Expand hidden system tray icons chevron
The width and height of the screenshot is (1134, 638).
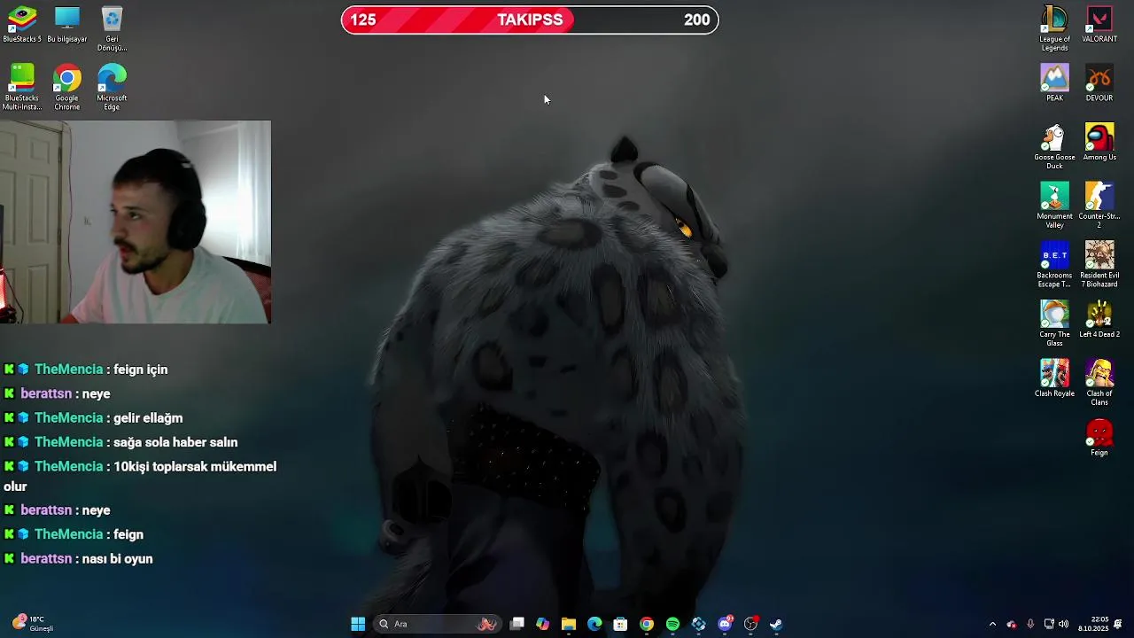(992, 624)
